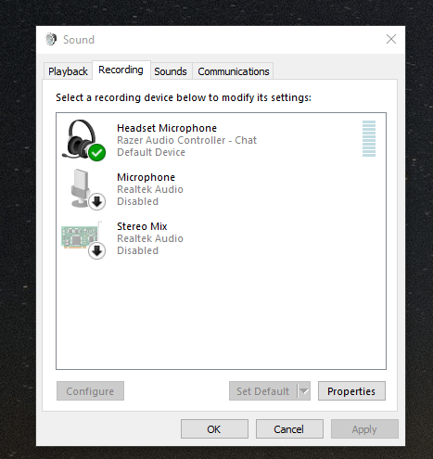
Task: Select the 'Stereo Mix' device name
Action: (x=142, y=226)
